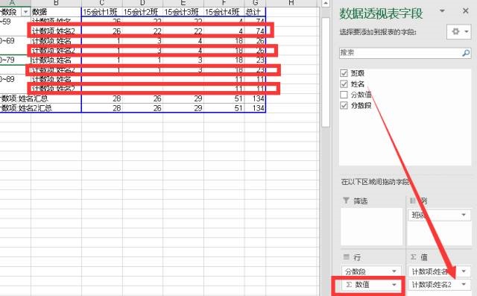
Task: Click the rows icon beside 行 label
Action: click(346, 257)
